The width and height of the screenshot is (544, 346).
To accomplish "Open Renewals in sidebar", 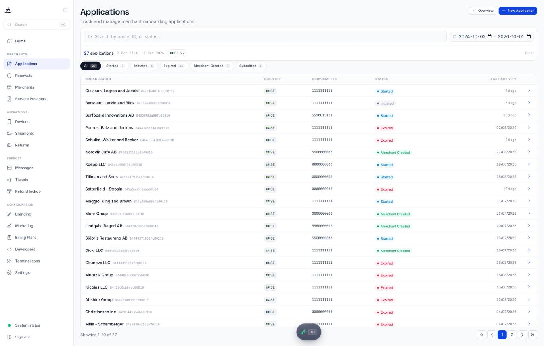I will pos(36,76).
